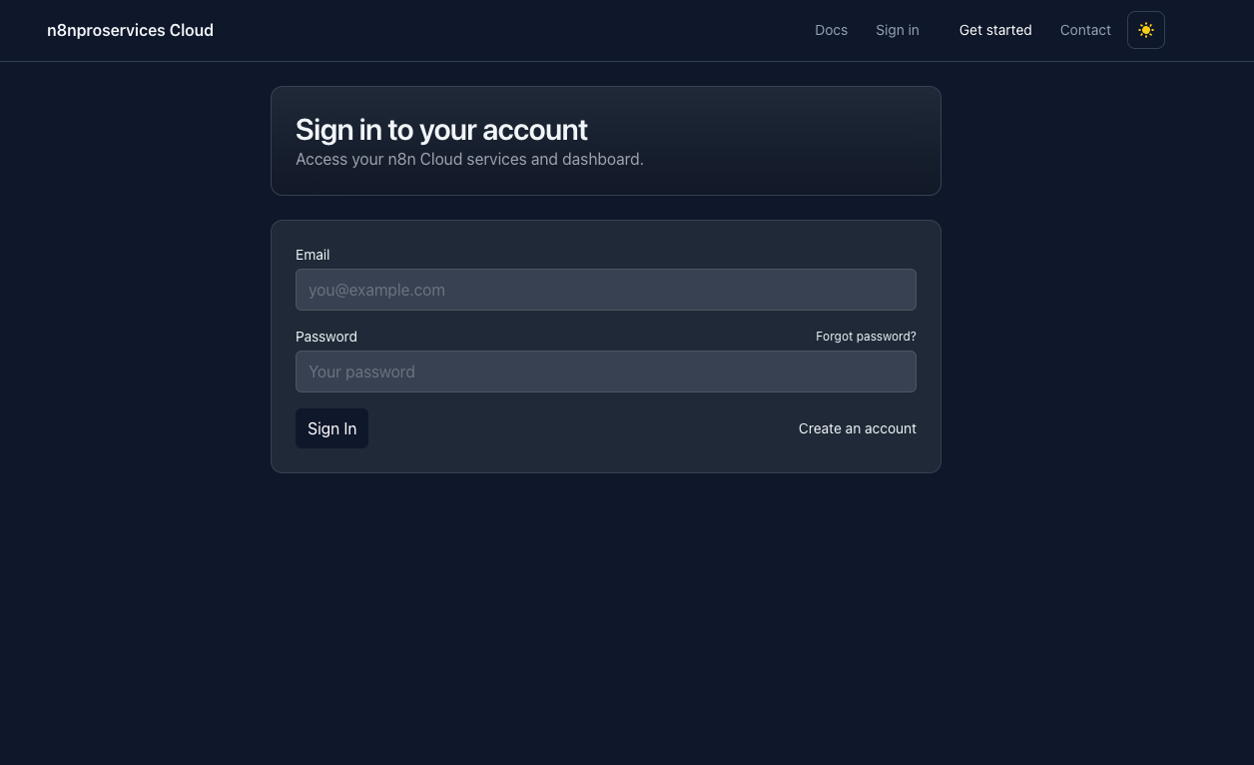Toggle the light/dark theme sun icon
The image size is (1254, 765).
click(1145, 30)
